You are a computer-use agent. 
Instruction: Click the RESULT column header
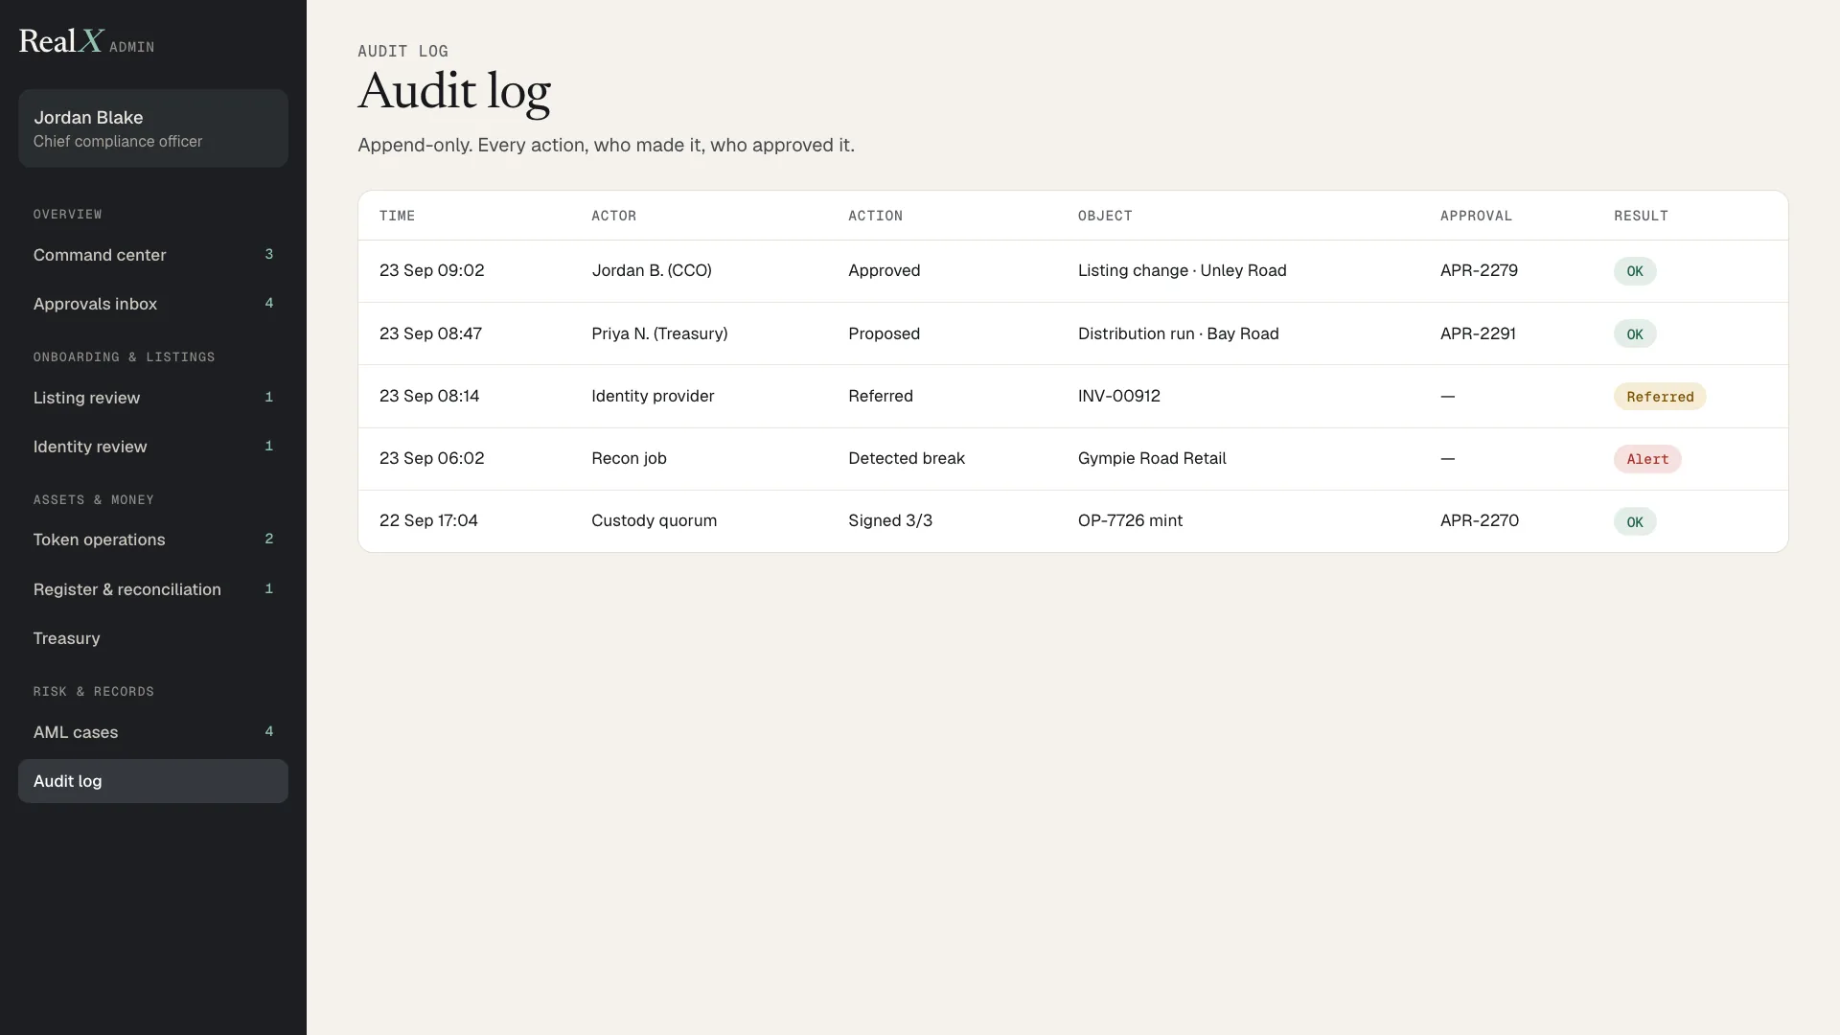pyautogui.click(x=1641, y=216)
